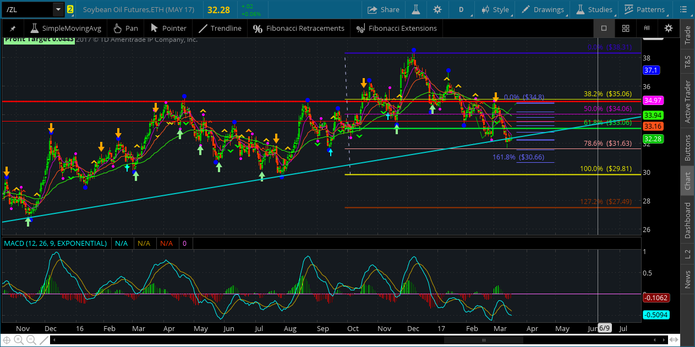Click the Share button
Viewport: 695px width, 347px height.
(384, 9)
